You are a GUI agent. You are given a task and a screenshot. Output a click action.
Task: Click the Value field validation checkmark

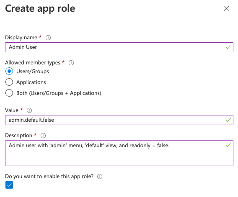pyautogui.click(x=228, y=120)
